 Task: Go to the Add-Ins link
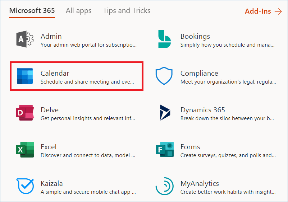258,11
